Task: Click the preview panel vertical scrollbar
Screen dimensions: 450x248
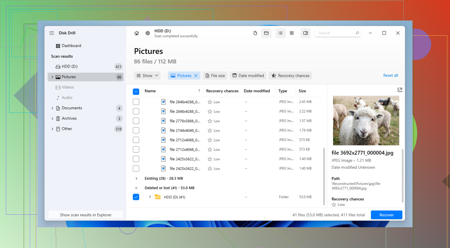Action: (403, 176)
